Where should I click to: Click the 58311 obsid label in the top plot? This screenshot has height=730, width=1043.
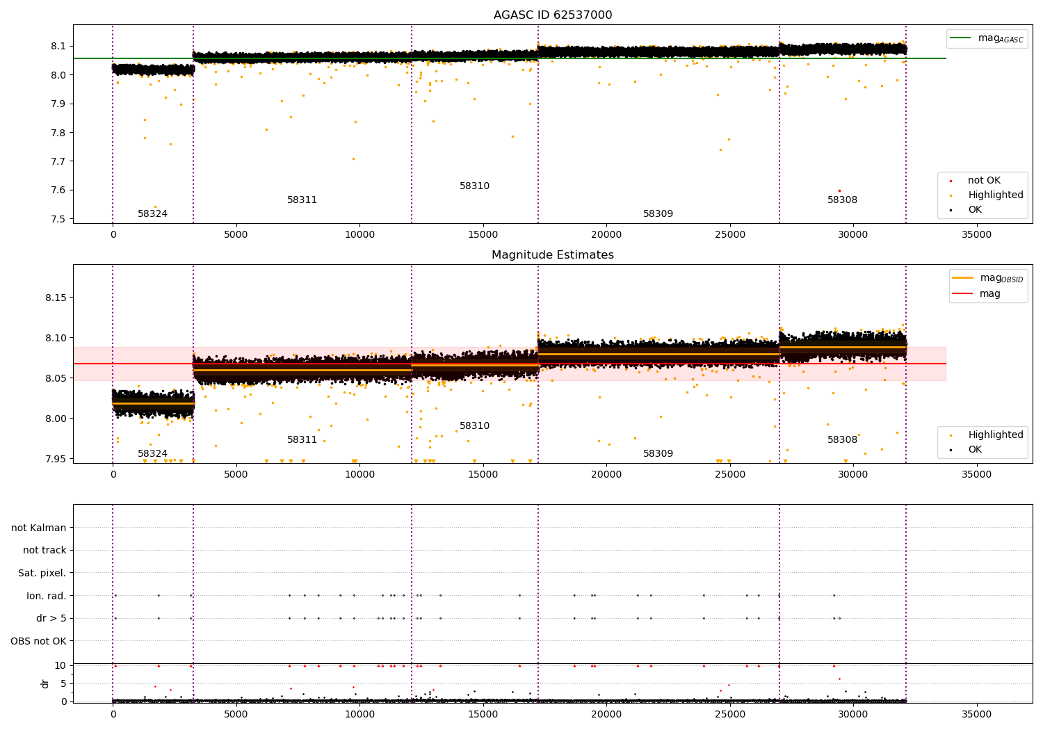[302, 200]
